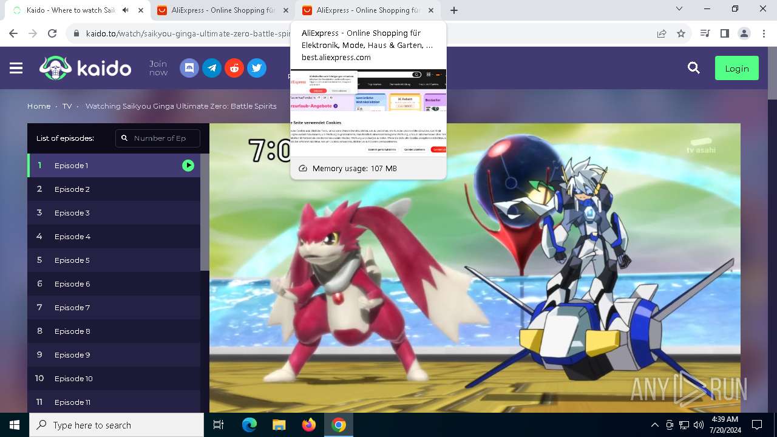Select Episode 1 in the list

coord(114,165)
